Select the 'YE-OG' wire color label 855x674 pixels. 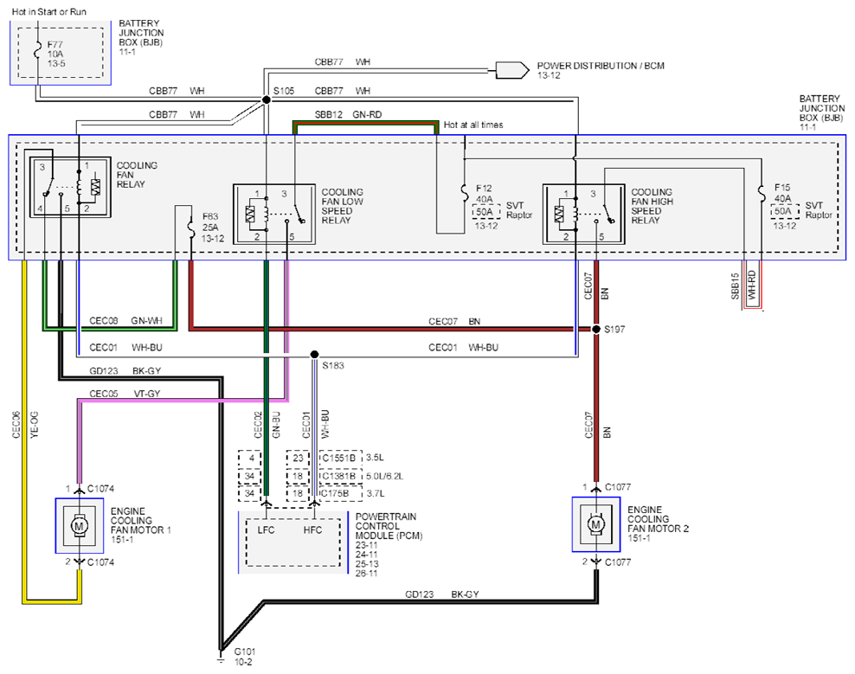(x=35, y=425)
